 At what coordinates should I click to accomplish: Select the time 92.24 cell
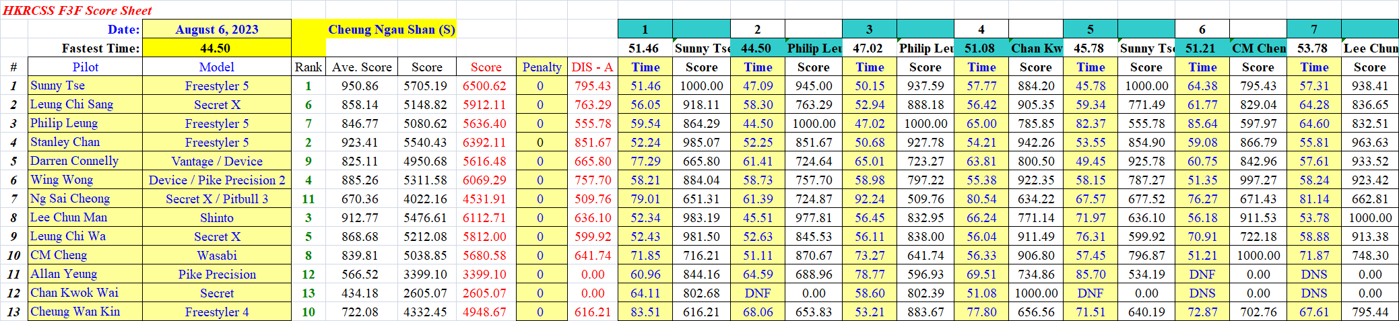pyautogui.click(x=870, y=199)
